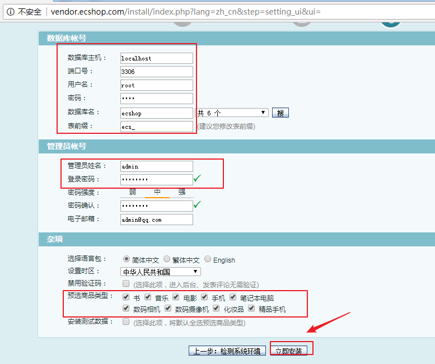Uncheck the 化妆品 product type checkbox
The height and width of the screenshot is (364, 435).
216,308
